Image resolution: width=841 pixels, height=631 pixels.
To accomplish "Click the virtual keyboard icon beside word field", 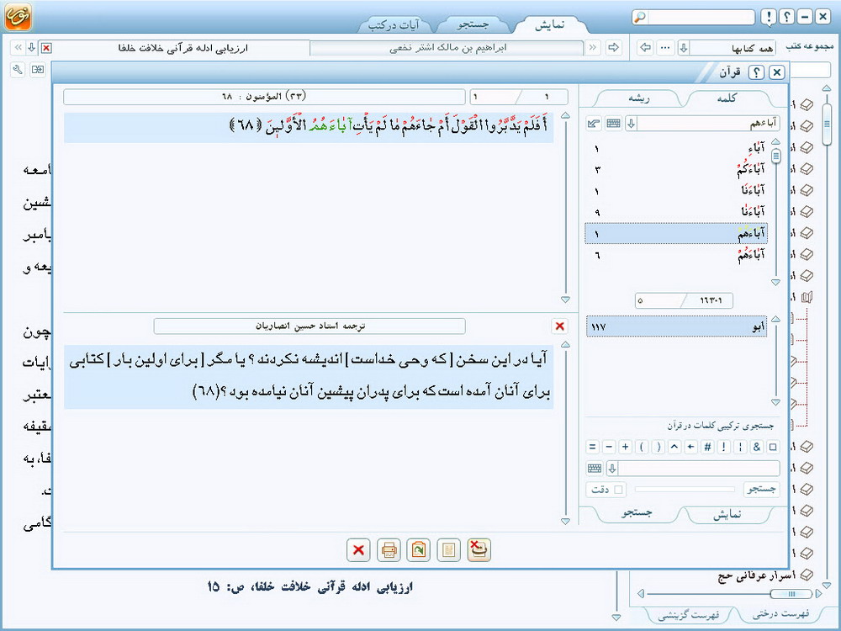I will pyautogui.click(x=613, y=124).
